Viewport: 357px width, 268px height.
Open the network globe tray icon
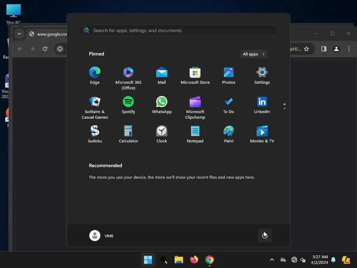click(x=294, y=260)
